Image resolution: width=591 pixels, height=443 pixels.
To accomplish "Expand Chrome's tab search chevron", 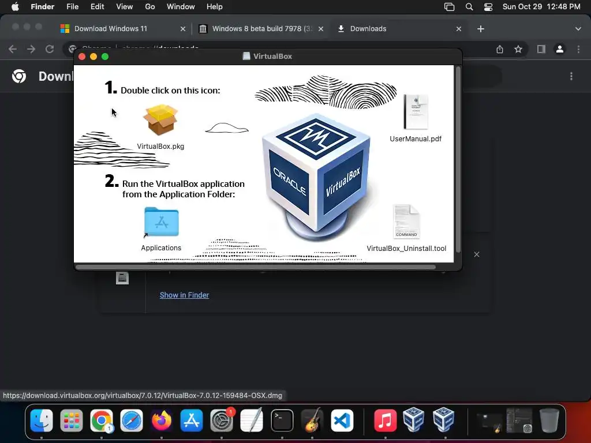I will point(578,29).
